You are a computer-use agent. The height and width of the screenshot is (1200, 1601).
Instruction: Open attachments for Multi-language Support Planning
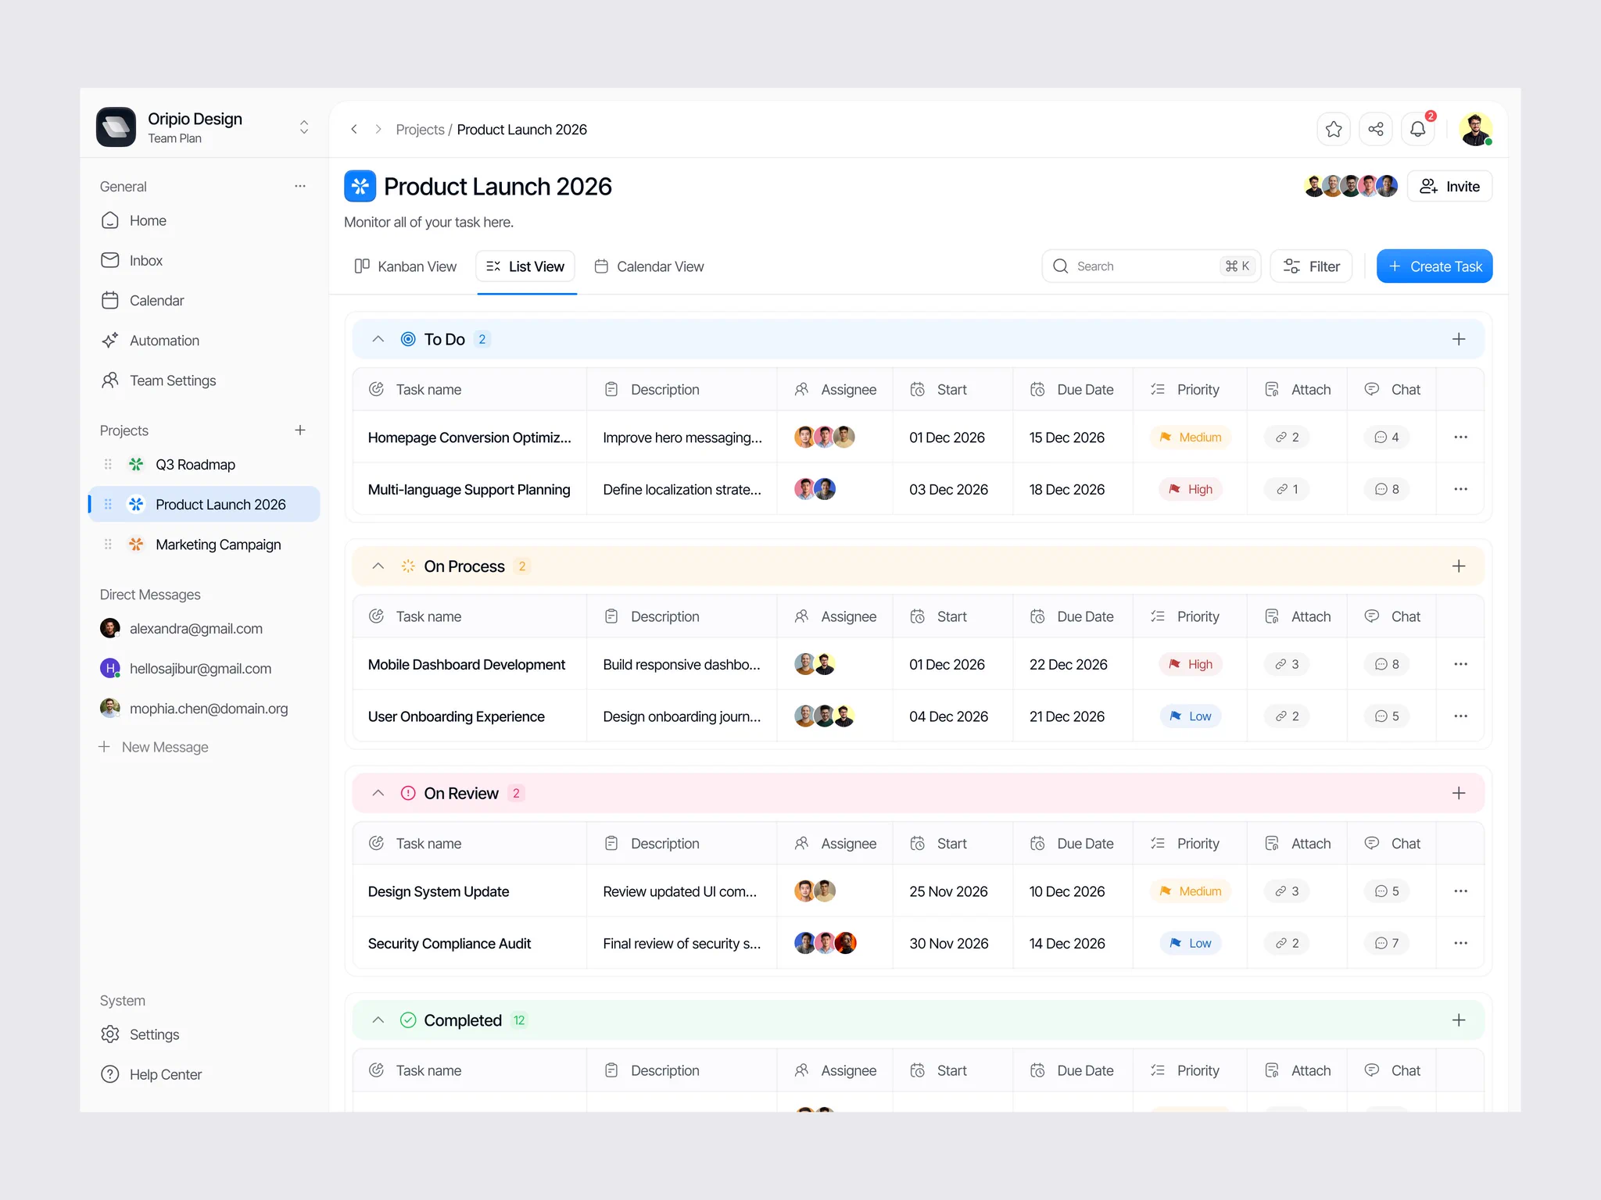click(x=1287, y=489)
